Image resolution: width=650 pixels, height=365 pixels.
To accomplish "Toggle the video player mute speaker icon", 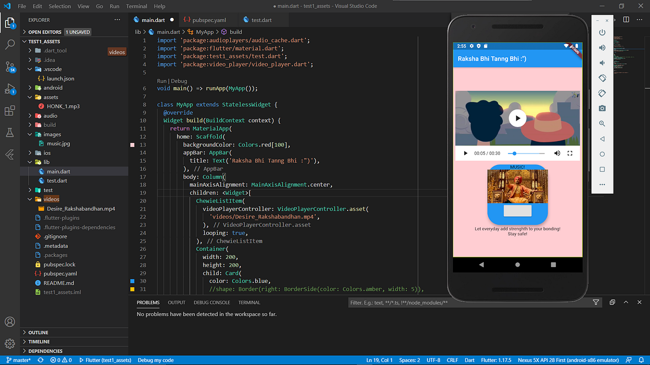I will coord(557,153).
